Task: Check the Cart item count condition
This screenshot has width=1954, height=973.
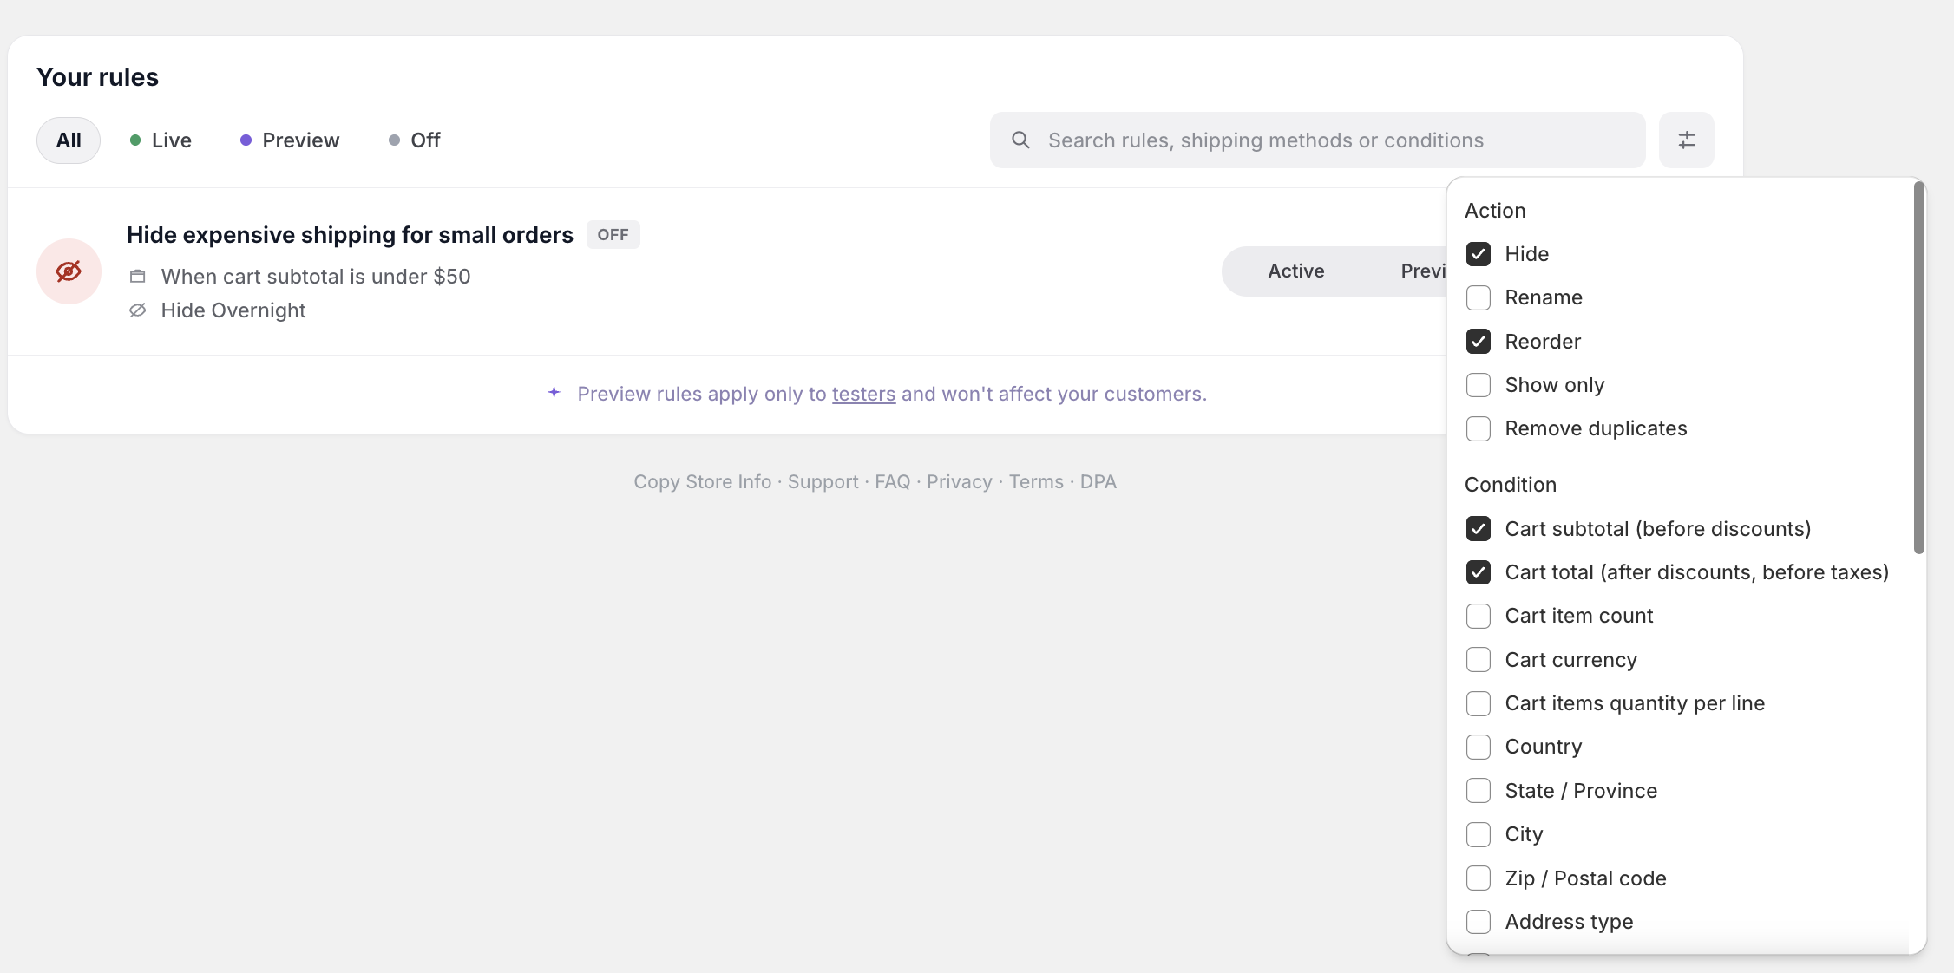Action: tap(1478, 616)
